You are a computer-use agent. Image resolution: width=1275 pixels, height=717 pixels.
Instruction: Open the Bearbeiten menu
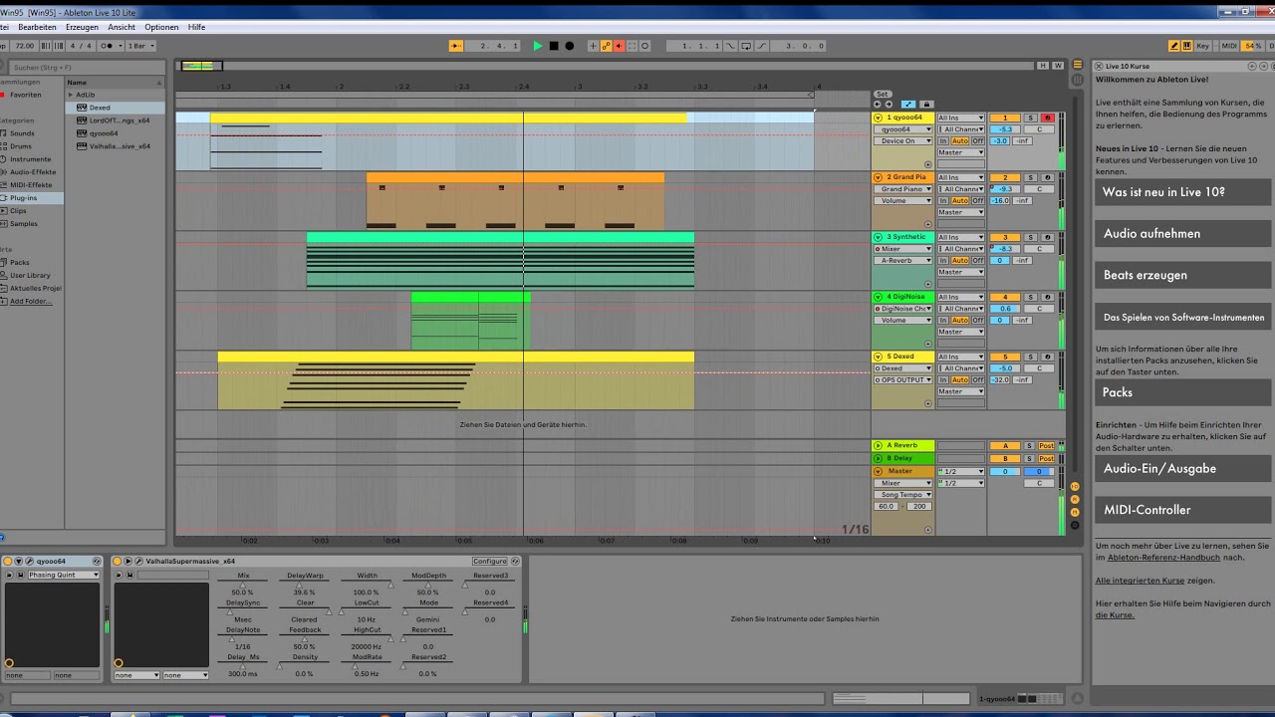tap(37, 27)
